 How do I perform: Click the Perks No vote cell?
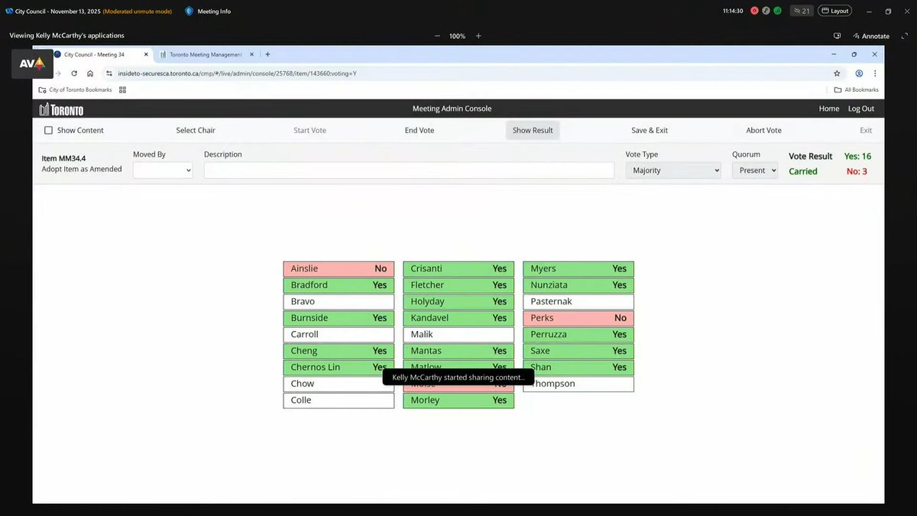578,318
